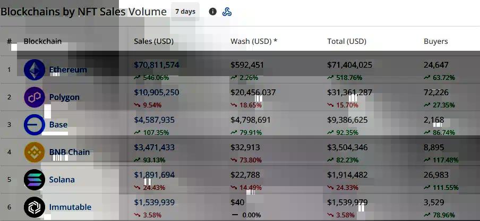Viewport: 480px width, 221px height.
Task: Click Ethereum buyers count 24,647
Action: [436, 65]
